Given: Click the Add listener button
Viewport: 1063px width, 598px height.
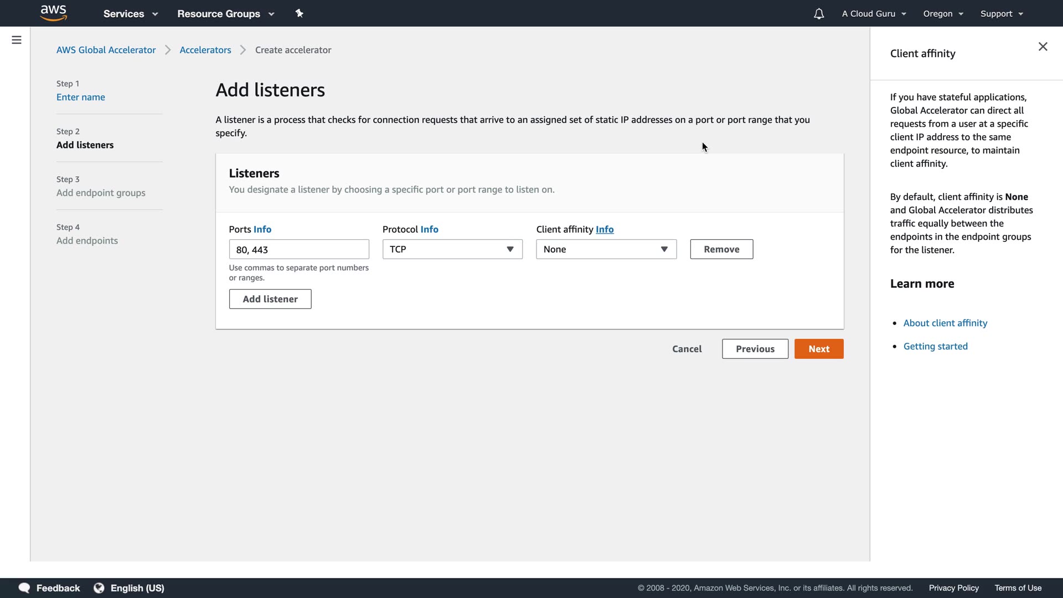Looking at the screenshot, I should click(x=270, y=299).
